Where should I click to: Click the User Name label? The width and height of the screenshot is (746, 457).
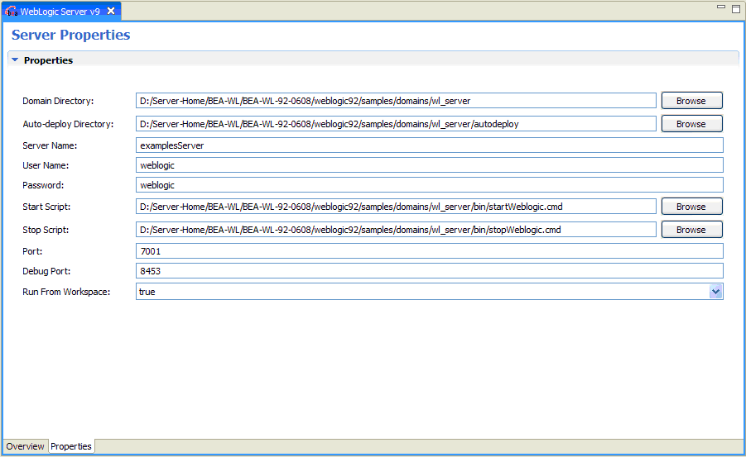click(46, 166)
